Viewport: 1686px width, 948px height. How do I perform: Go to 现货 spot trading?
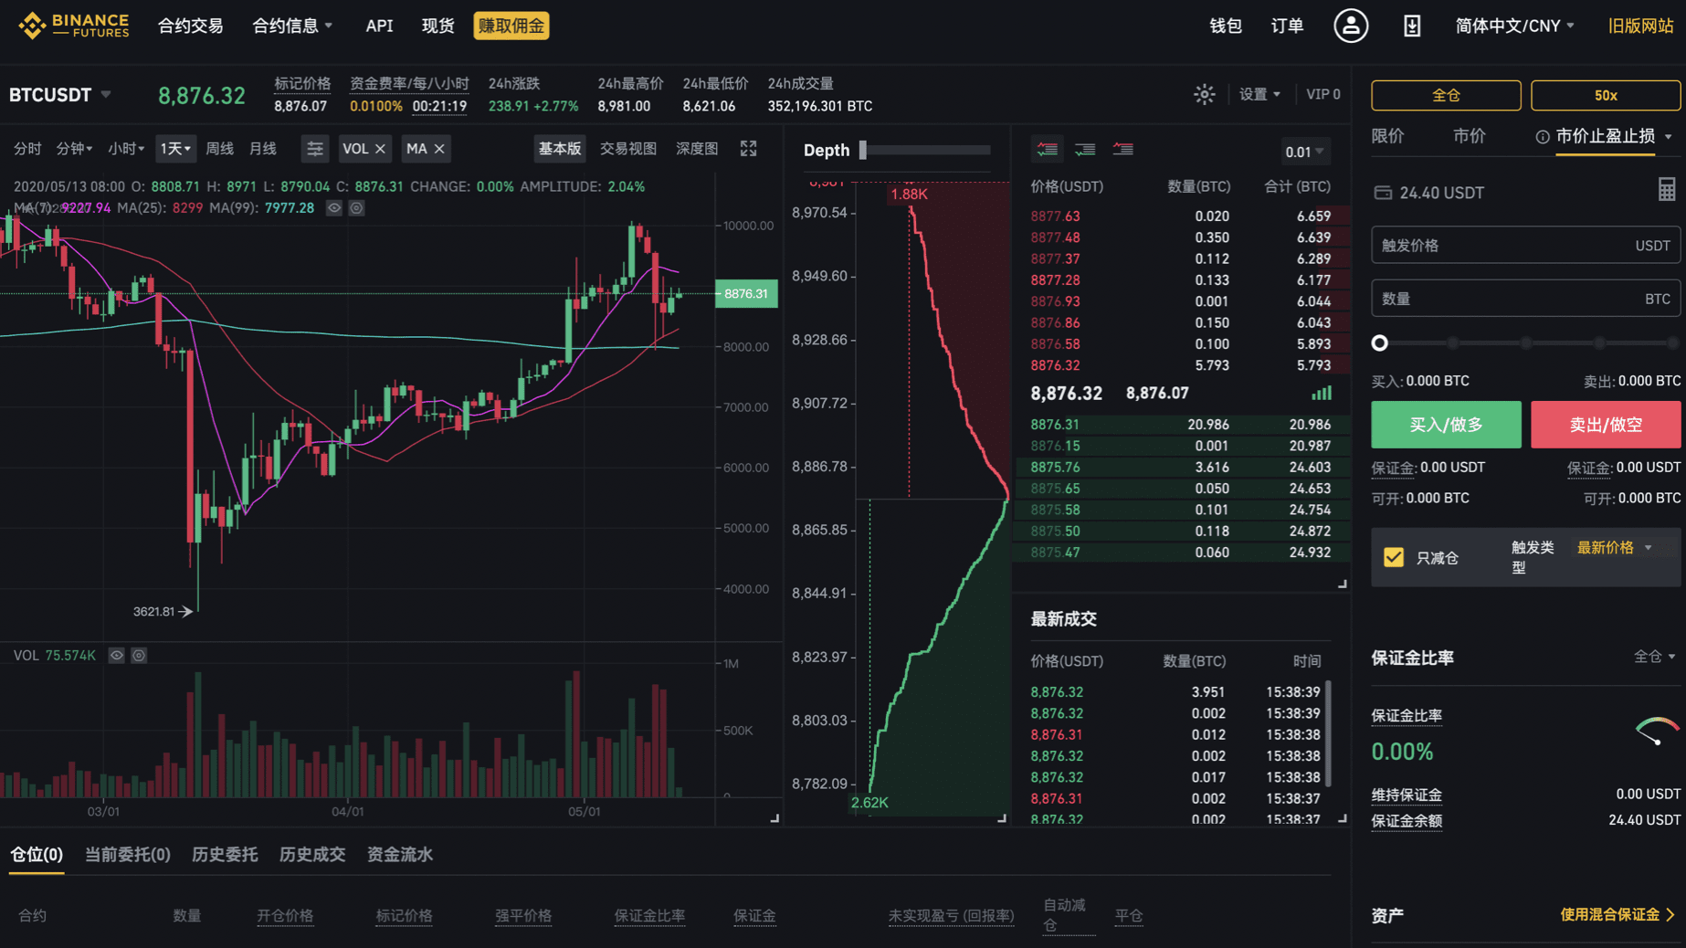coord(437,26)
